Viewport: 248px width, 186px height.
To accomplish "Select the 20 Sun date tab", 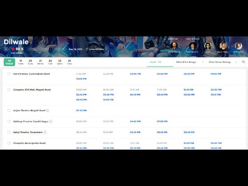I will [x=30, y=62].
